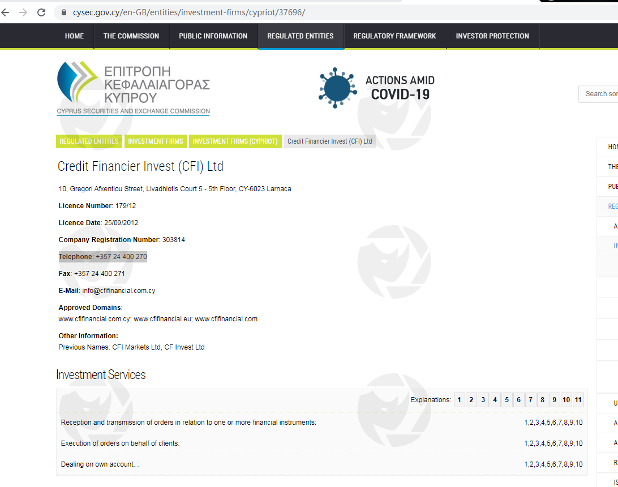Click the browser forward arrow
This screenshot has height=487, width=618.
23,12
